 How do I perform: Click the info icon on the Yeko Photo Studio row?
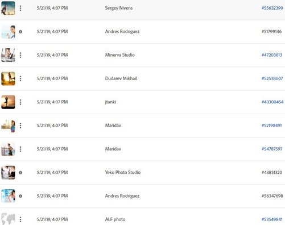click(20, 173)
